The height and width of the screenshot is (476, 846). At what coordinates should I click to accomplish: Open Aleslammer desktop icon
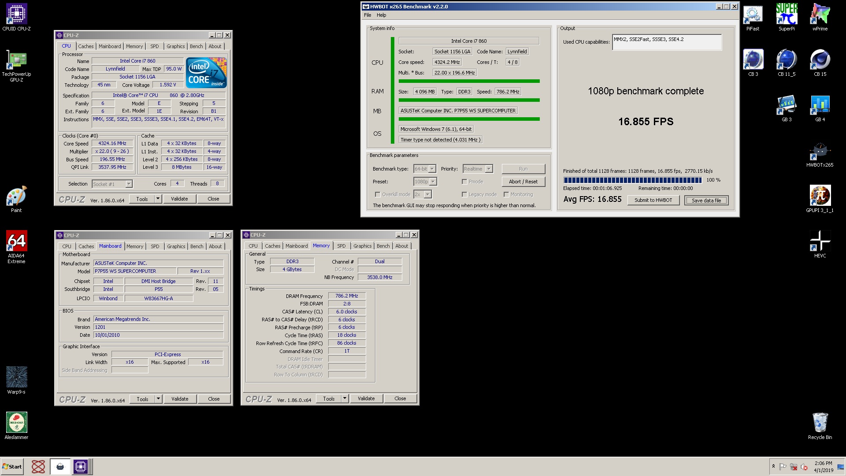click(x=16, y=426)
